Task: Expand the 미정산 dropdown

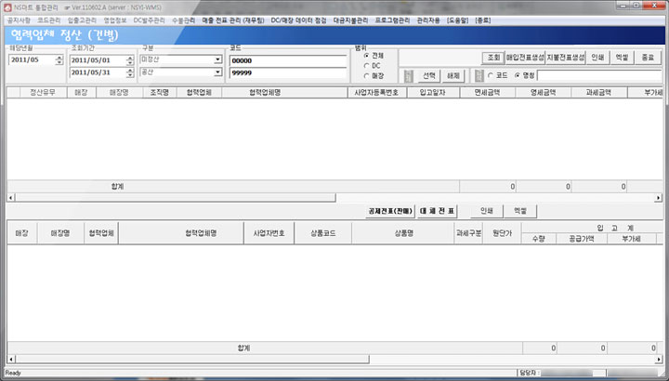Action: (x=218, y=59)
